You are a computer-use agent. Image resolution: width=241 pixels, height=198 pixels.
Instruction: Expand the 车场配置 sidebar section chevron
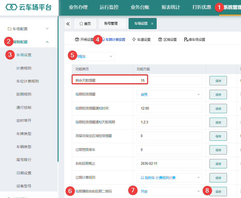coord(47,29)
